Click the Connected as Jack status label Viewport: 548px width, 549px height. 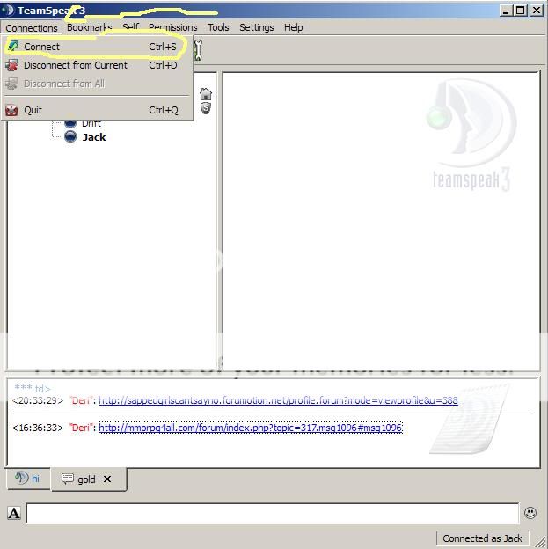[x=482, y=538]
